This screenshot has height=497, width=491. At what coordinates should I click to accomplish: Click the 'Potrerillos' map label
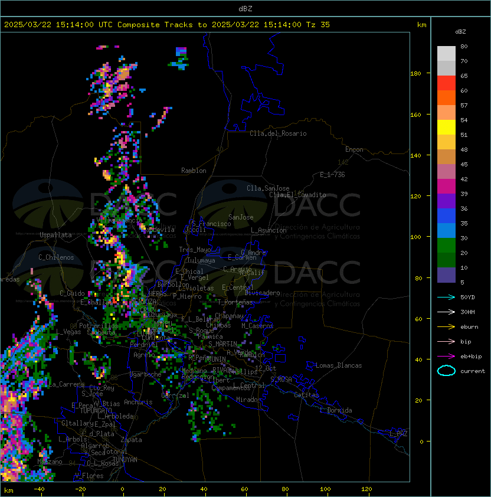(99, 326)
